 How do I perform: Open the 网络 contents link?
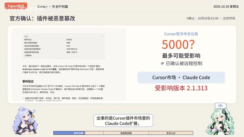[68, 43]
